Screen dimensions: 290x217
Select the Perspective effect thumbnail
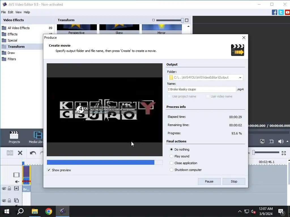[77, 29]
